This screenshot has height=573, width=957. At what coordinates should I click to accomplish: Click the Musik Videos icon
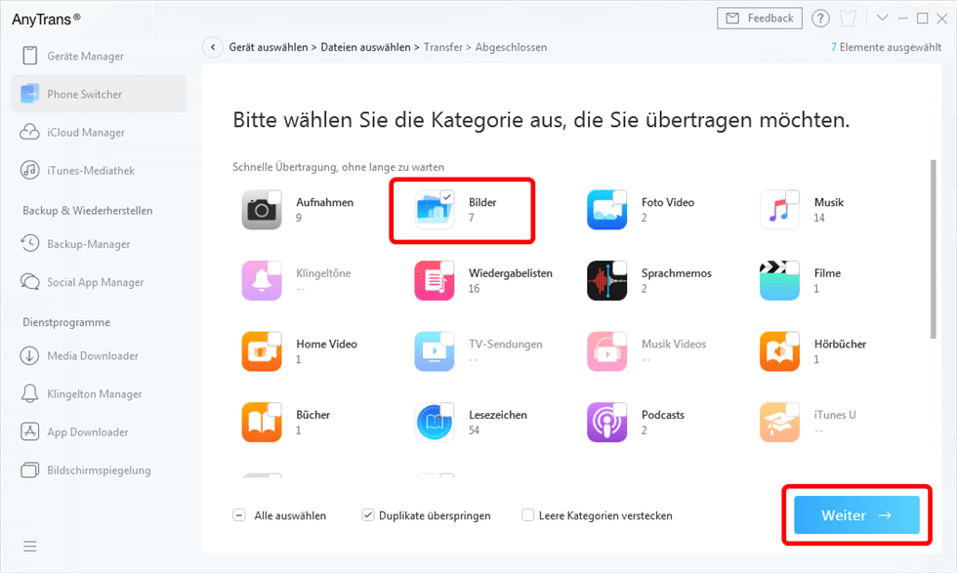[606, 351]
